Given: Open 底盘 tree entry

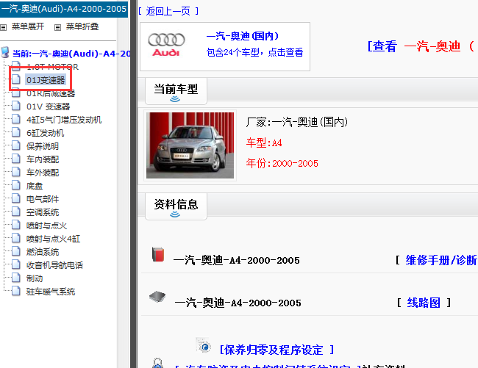Looking at the screenshot, I should [x=35, y=186].
